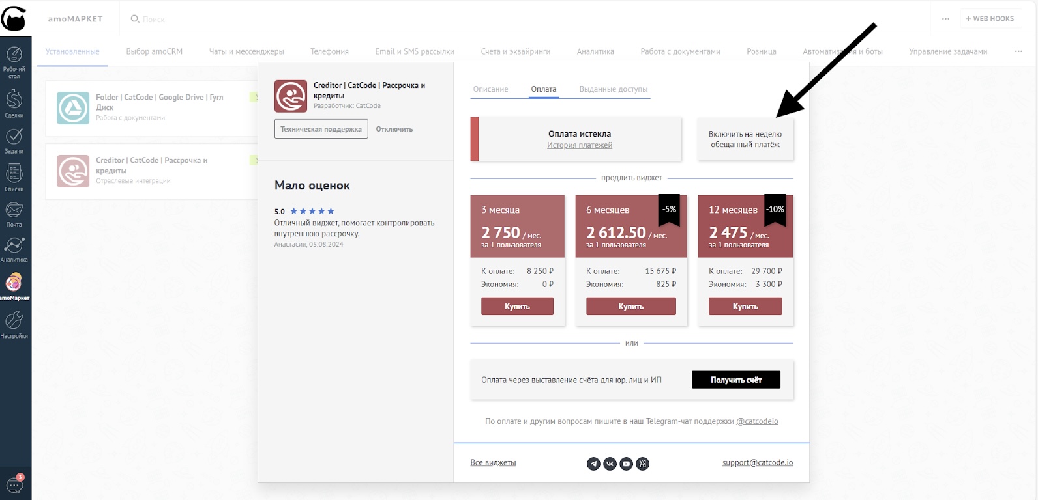Screen dimensions: 1038x500
Task: Open Telegram social icon in widget footer
Action: coord(593,464)
